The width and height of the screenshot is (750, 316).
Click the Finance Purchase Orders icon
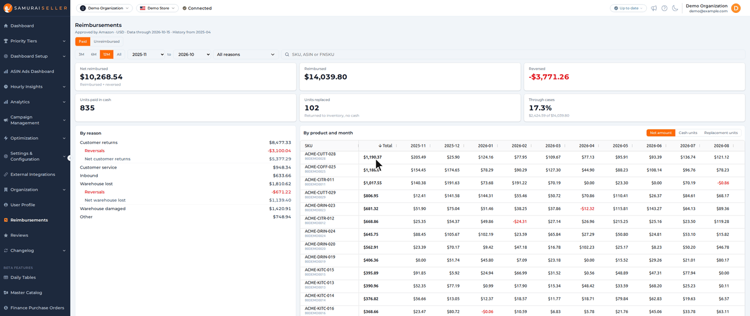[6, 308]
